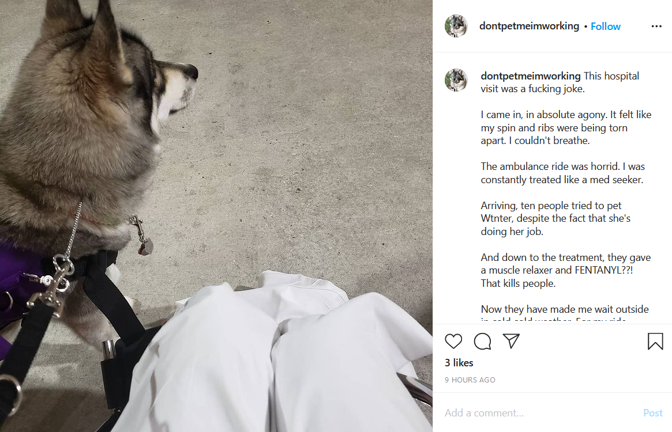Open the bold username at caption start
The width and height of the screenshot is (672, 432).
tap(531, 76)
